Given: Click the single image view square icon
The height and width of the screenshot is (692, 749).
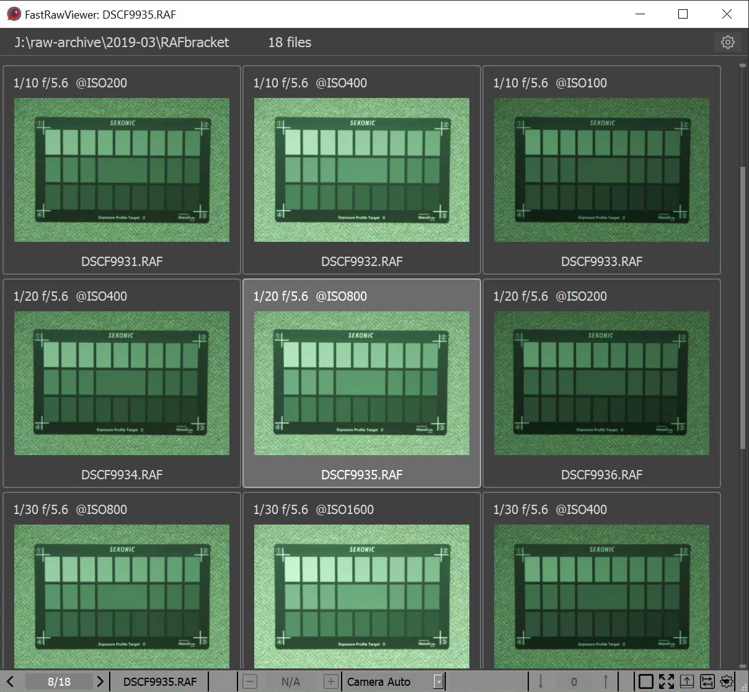Looking at the screenshot, I should [645, 681].
